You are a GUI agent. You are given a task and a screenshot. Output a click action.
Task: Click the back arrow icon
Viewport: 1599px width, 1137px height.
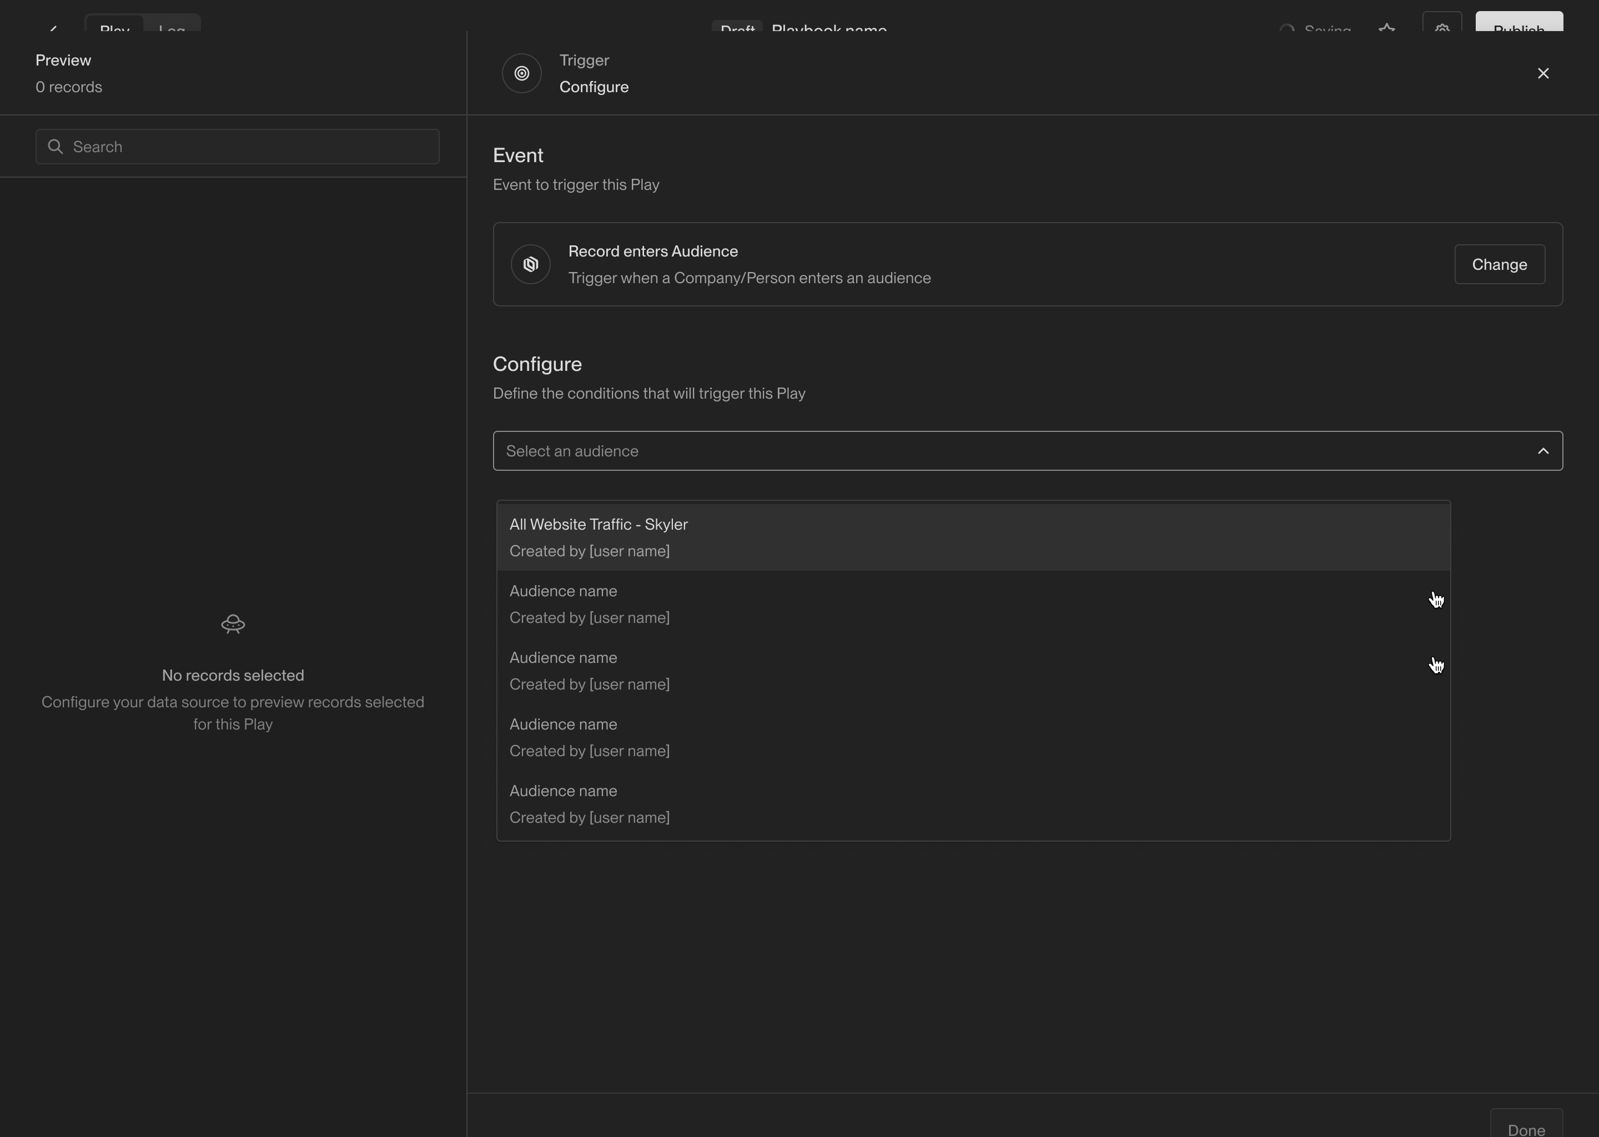(x=53, y=28)
